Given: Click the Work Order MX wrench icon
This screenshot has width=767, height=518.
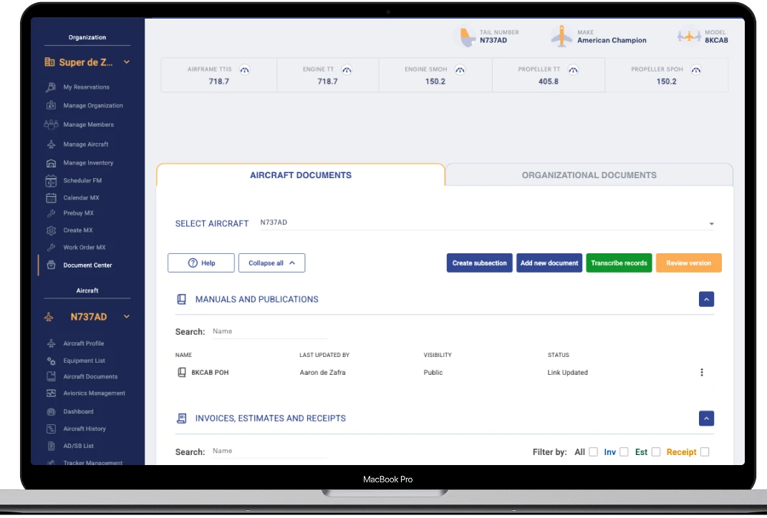Looking at the screenshot, I should (51, 248).
